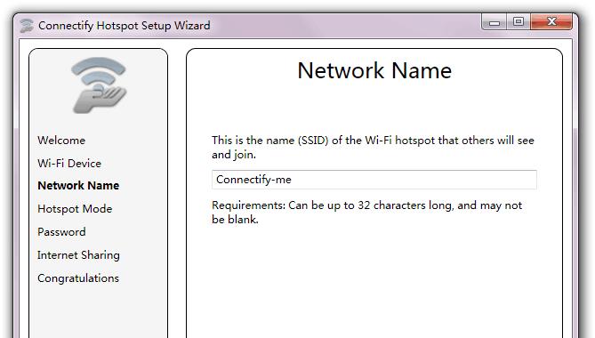Open the Internet Sharing step
Viewport: 595px width, 338px height.
tap(78, 255)
